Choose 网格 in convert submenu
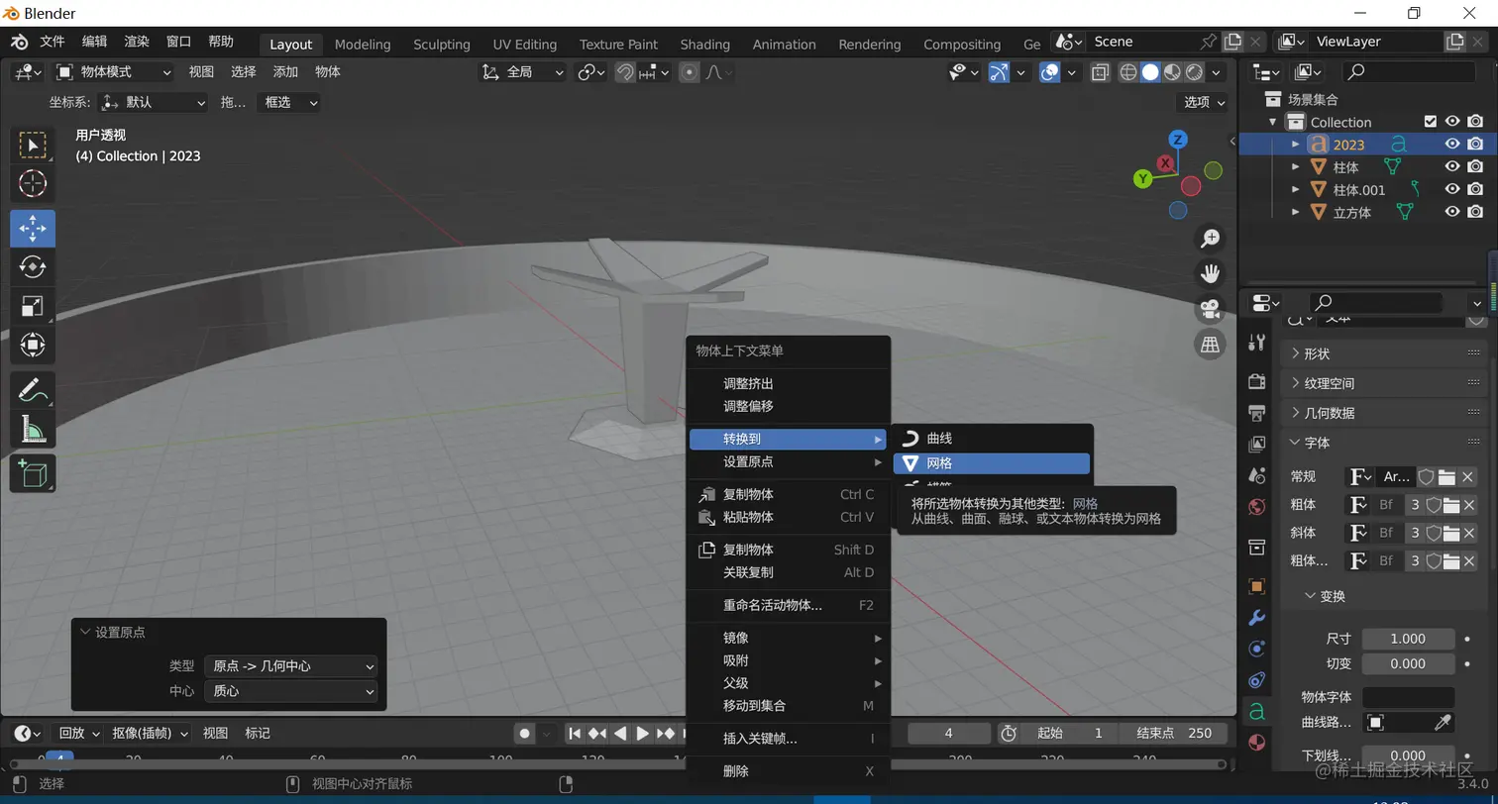The image size is (1498, 804). [x=992, y=463]
